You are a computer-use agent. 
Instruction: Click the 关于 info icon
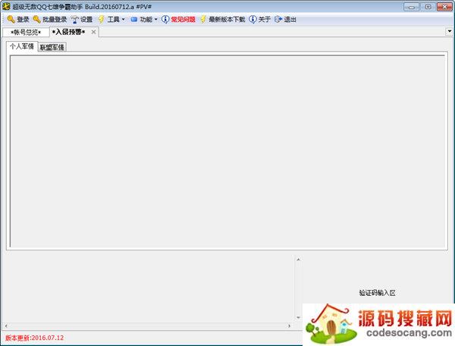tap(253, 20)
